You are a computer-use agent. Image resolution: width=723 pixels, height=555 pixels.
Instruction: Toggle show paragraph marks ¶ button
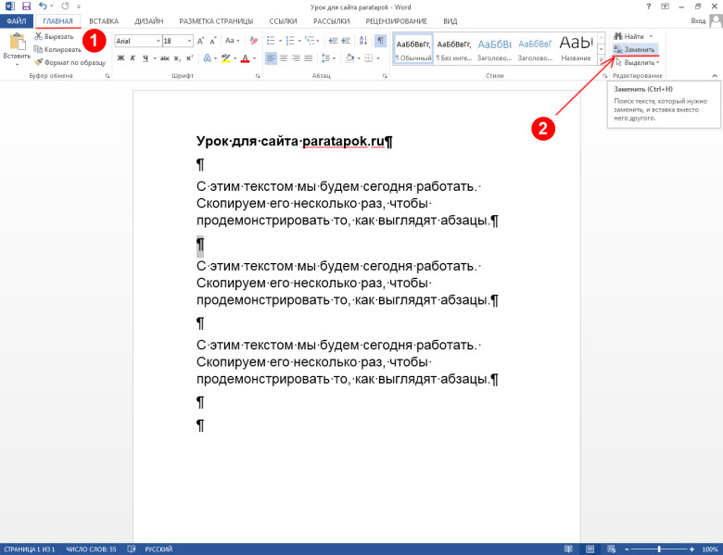[380, 41]
